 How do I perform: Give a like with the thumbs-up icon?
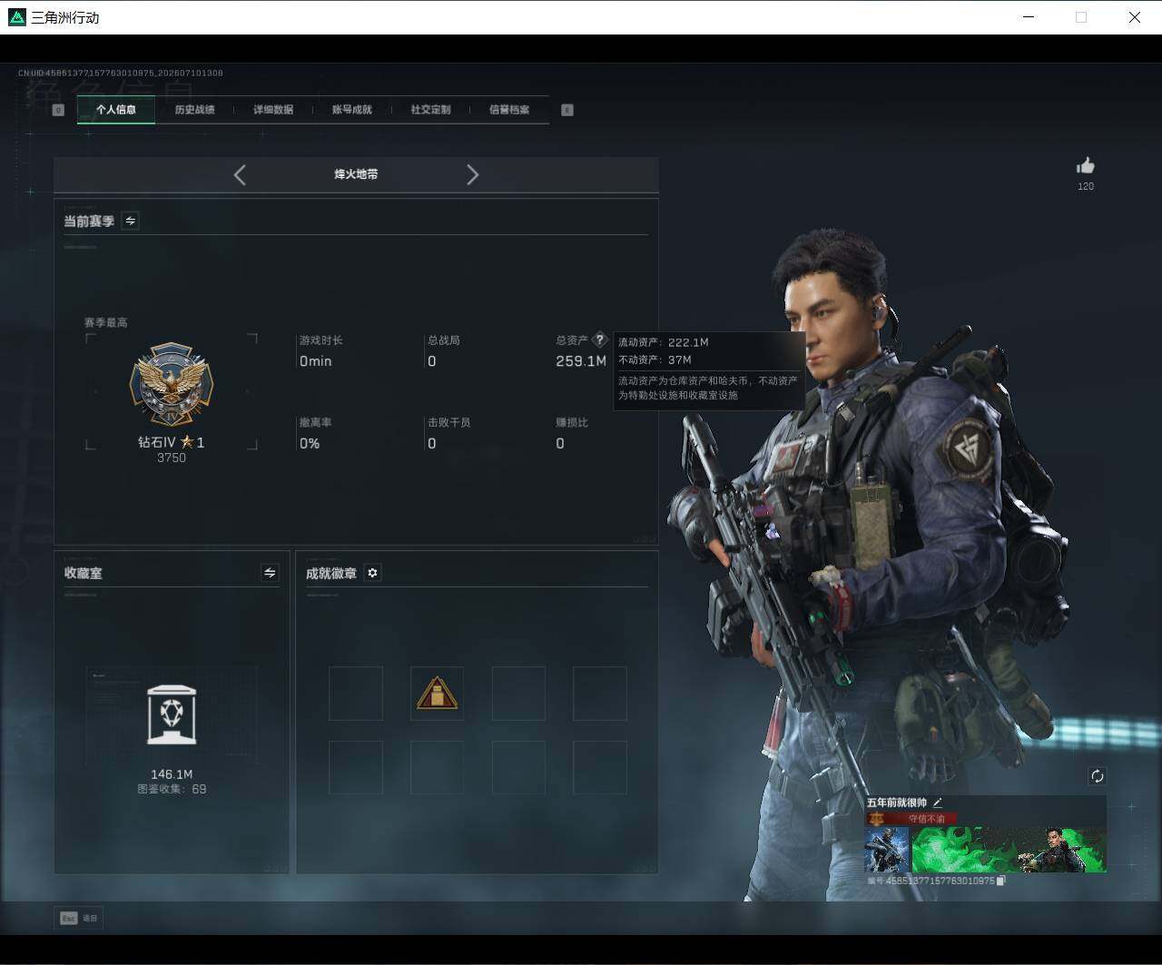1085,165
